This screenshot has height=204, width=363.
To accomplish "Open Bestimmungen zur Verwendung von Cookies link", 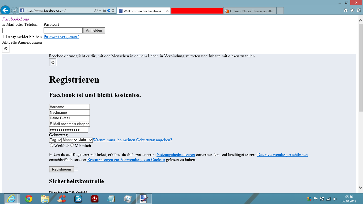I will tap(126, 160).
